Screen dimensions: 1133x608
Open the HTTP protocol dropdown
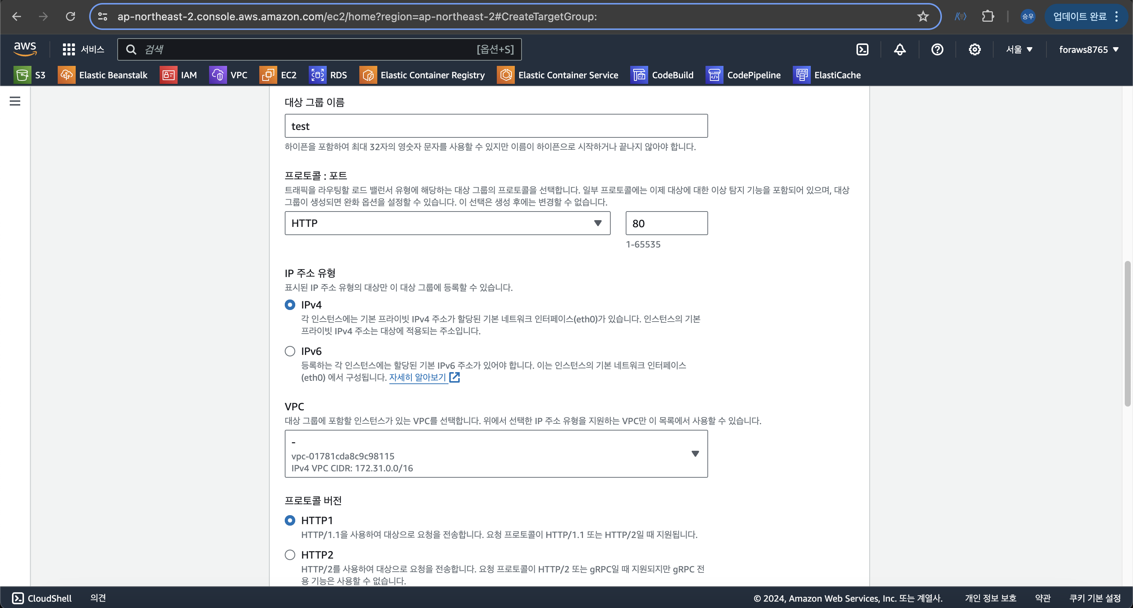click(x=447, y=224)
